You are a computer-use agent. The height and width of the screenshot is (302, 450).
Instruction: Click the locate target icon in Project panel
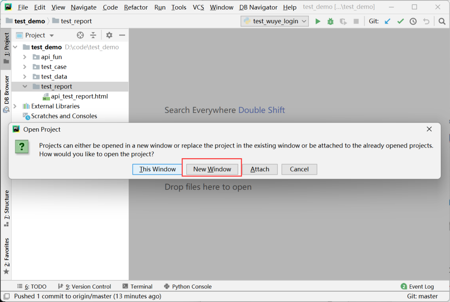[80, 35]
